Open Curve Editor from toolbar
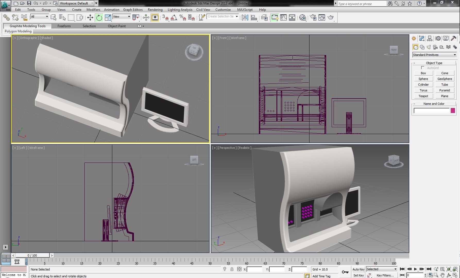 pyautogui.click(x=283, y=18)
